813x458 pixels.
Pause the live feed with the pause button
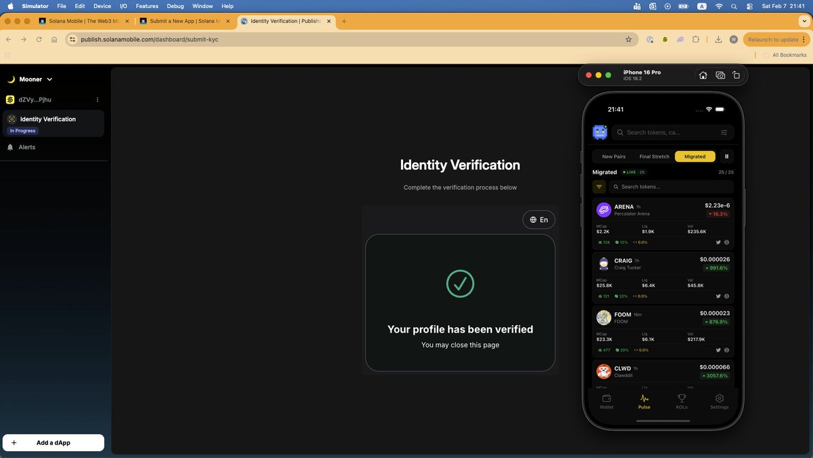(x=726, y=157)
